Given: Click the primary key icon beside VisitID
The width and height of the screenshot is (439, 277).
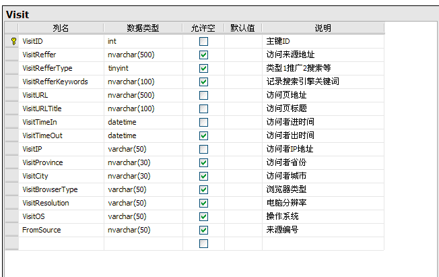Looking at the screenshot, I should coord(13,42).
